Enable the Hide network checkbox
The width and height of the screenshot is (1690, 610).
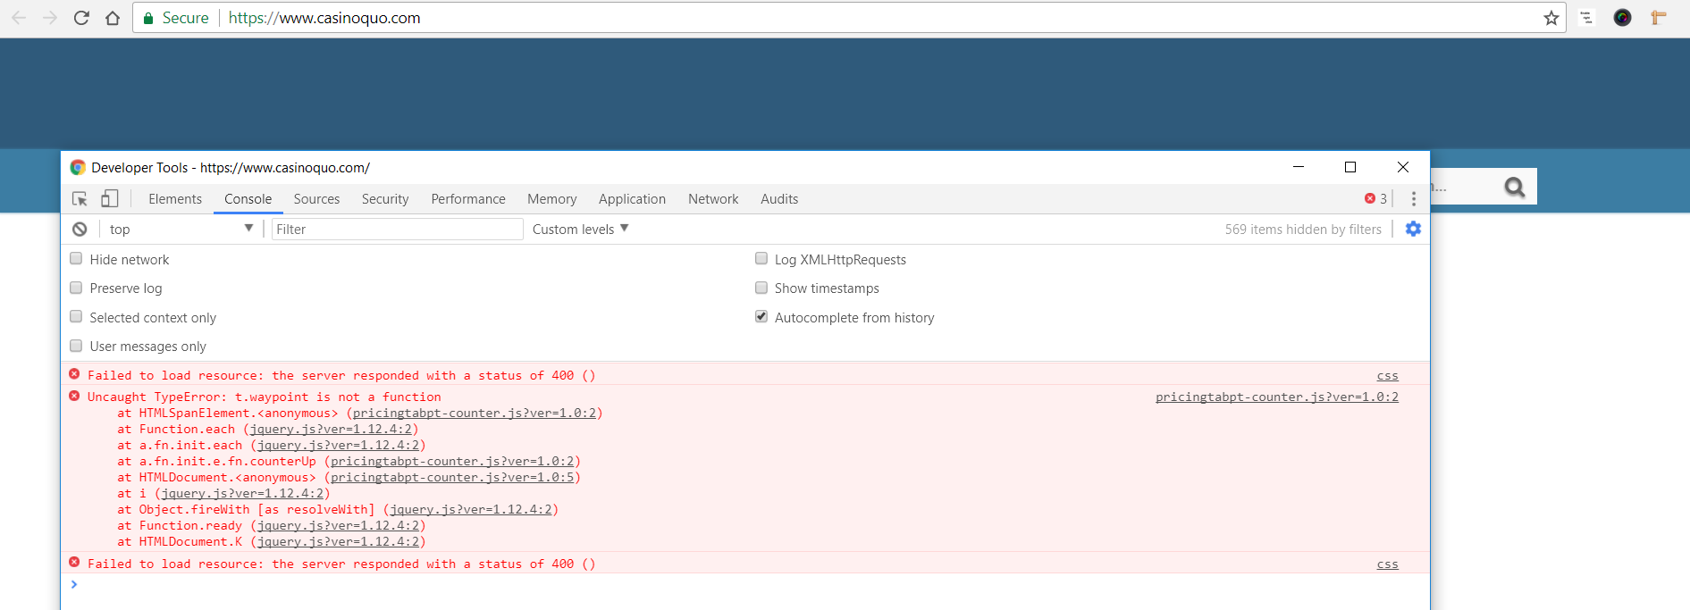(76, 259)
